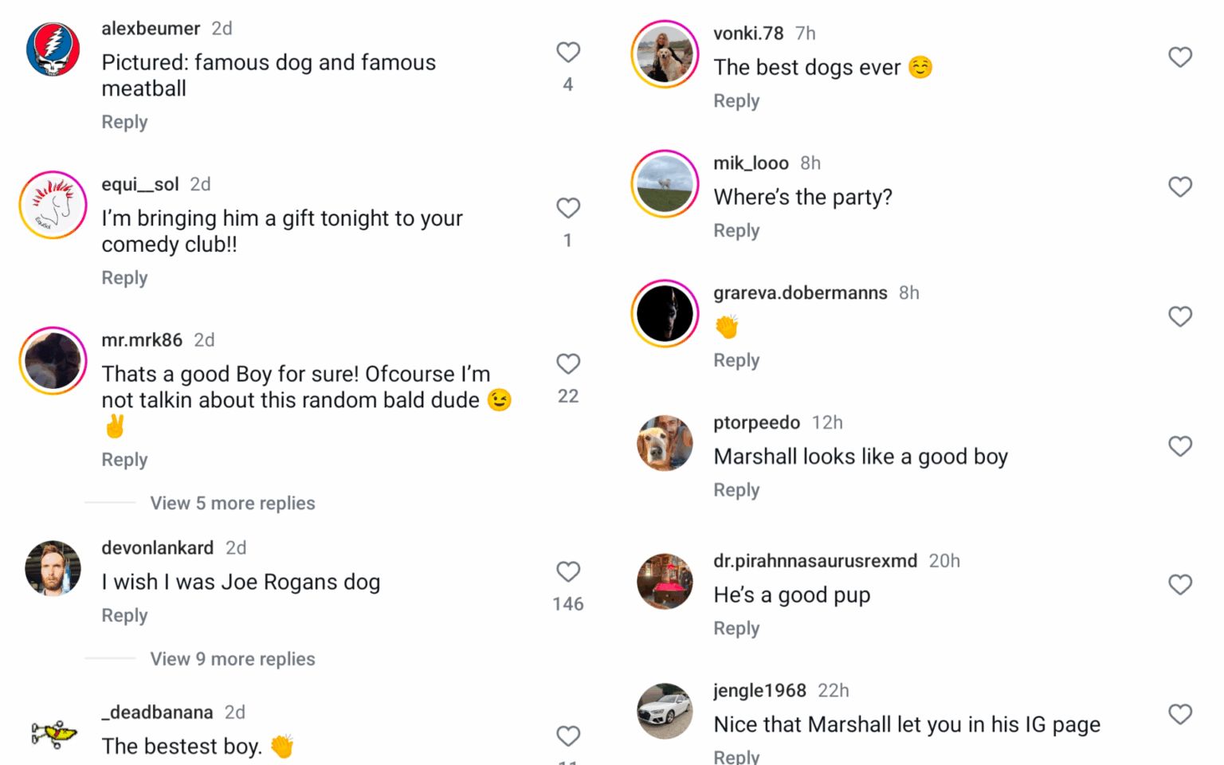Open grareva.dobermanns's profile picture
1224x765 pixels.
coord(665,313)
